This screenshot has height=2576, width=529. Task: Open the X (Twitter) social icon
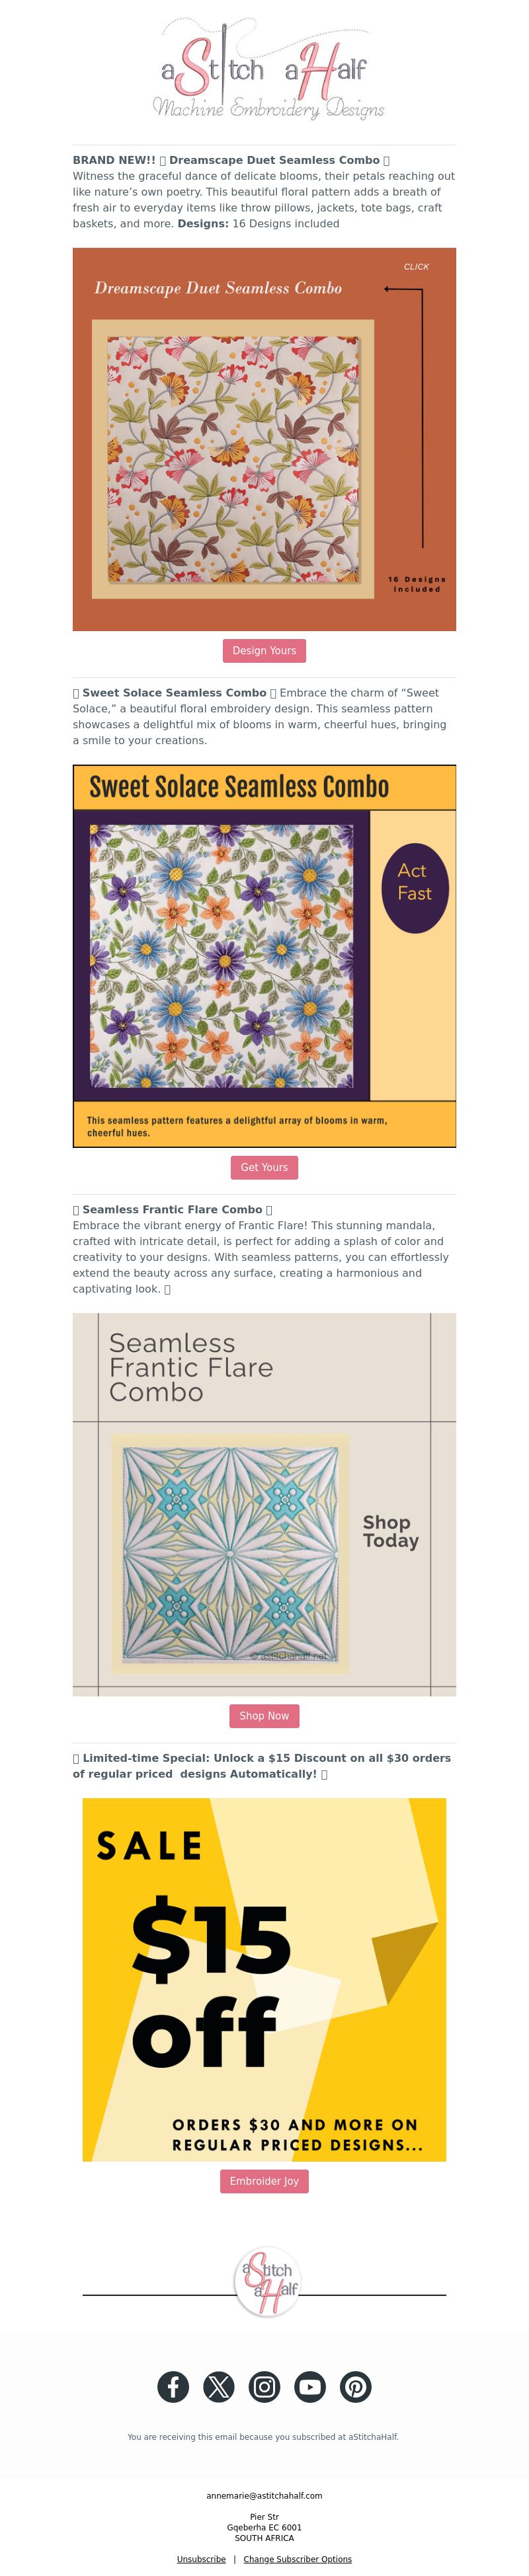pos(219,2387)
